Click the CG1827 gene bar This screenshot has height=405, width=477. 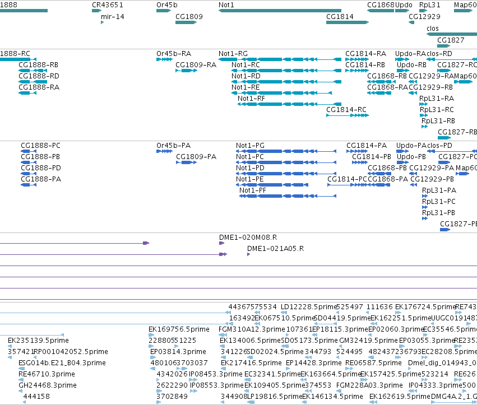coord(443,46)
